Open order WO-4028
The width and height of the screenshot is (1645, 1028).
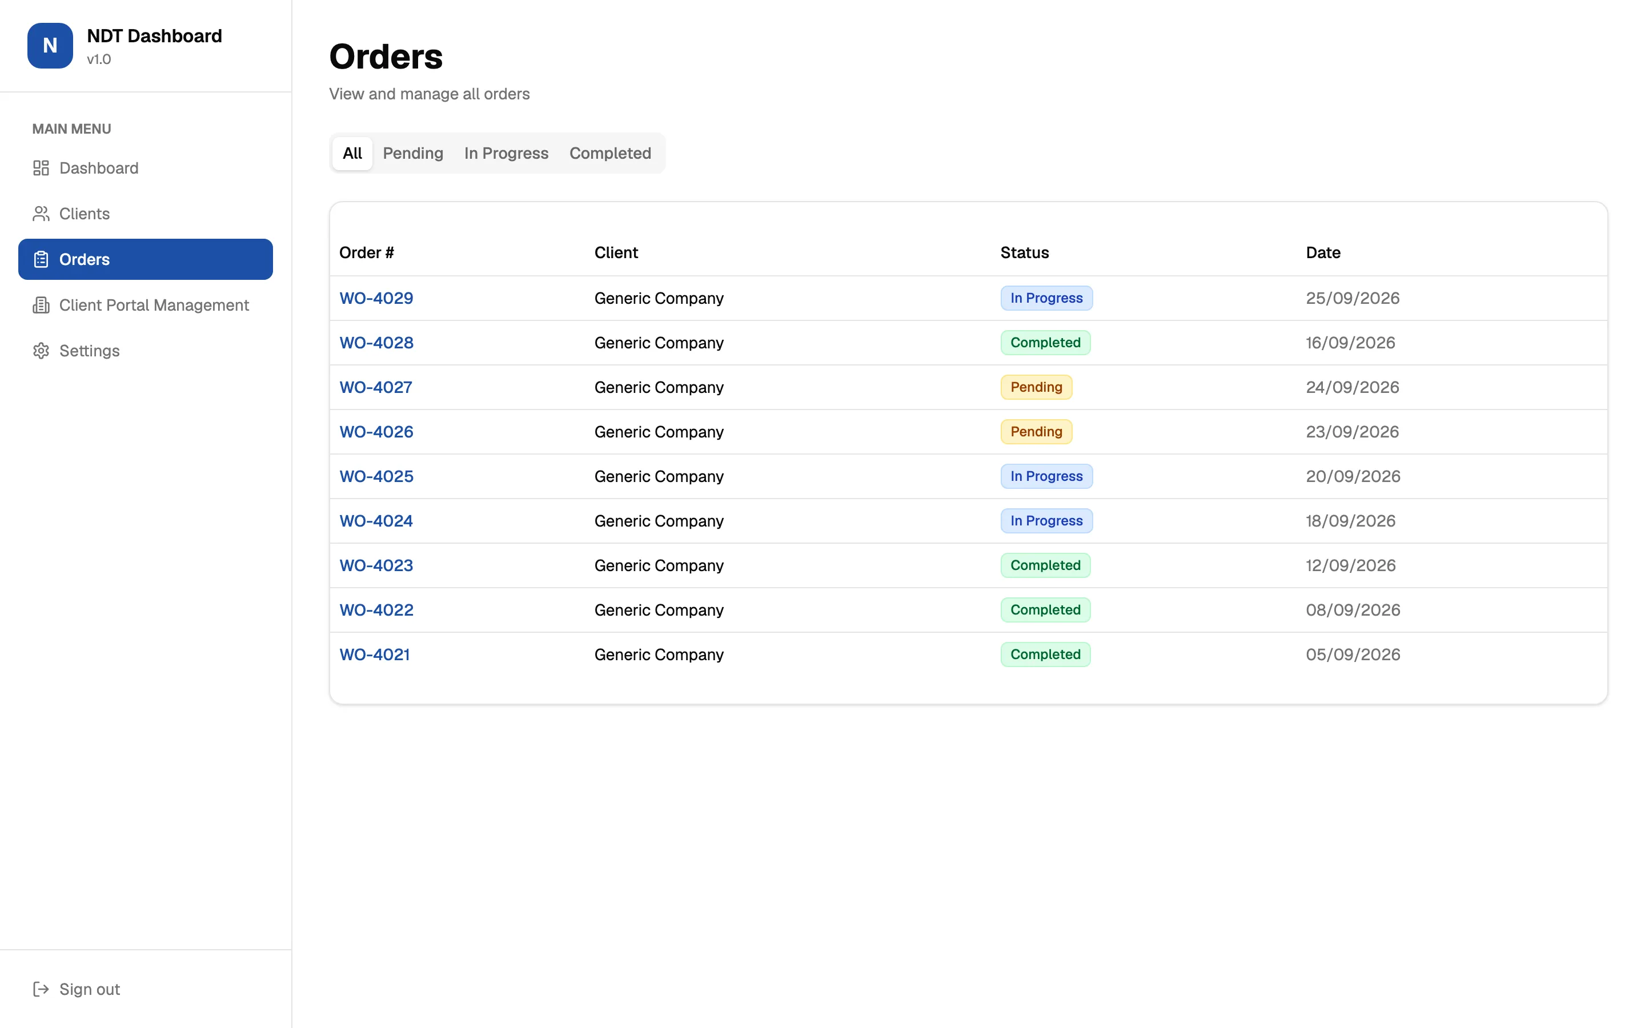pos(376,343)
